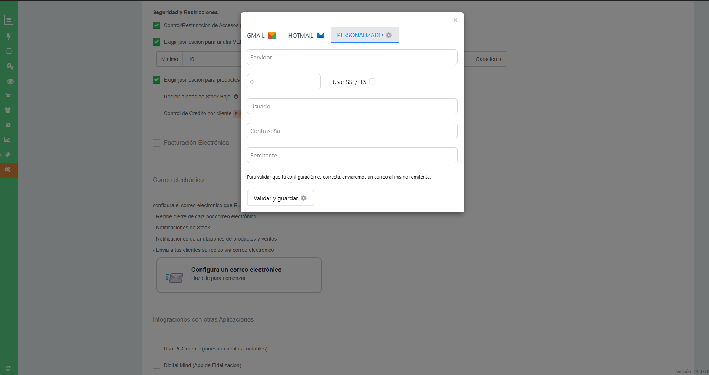Switch to the HOTMAIL tab

tap(306, 35)
